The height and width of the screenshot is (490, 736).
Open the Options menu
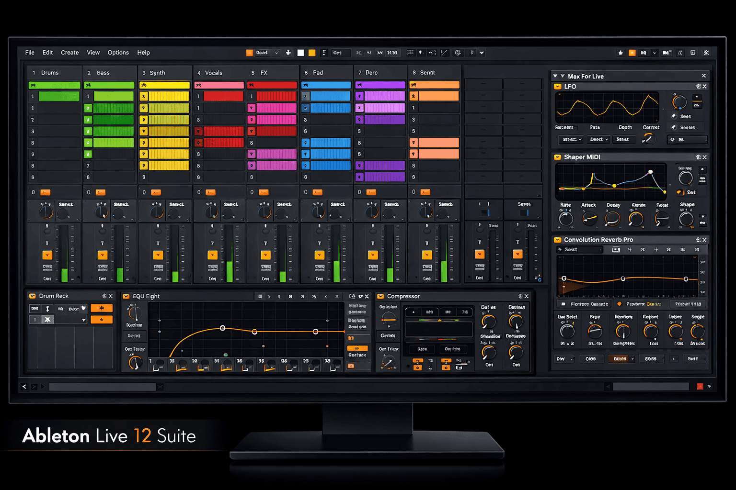[x=118, y=53]
